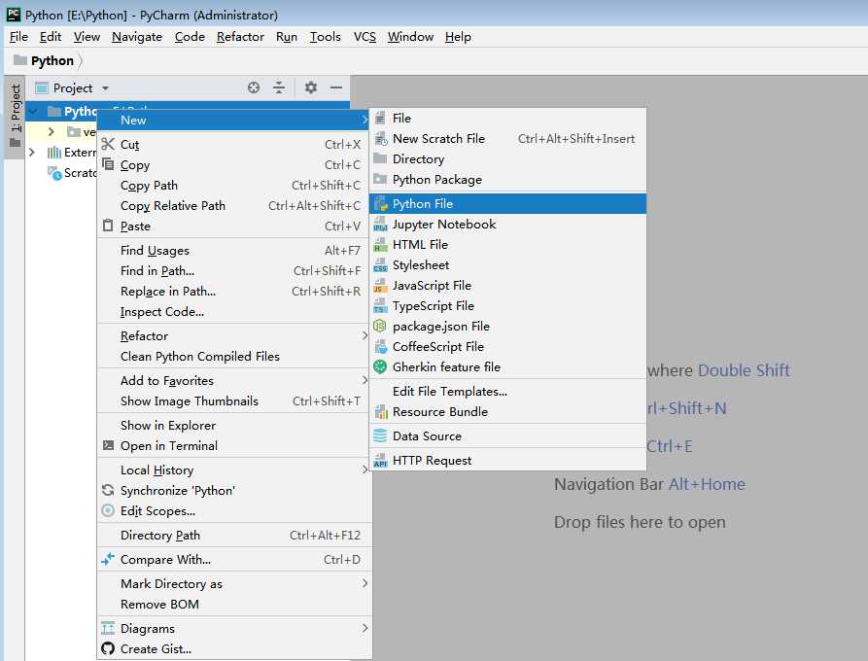Click the Jupyter Notebook icon
This screenshot has height=661, width=868.
click(x=380, y=225)
